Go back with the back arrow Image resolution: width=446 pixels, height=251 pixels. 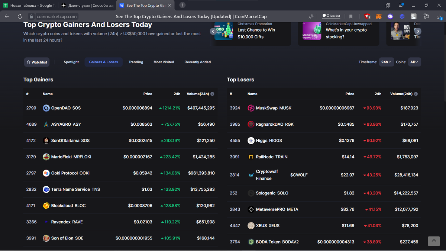[7, 16]
